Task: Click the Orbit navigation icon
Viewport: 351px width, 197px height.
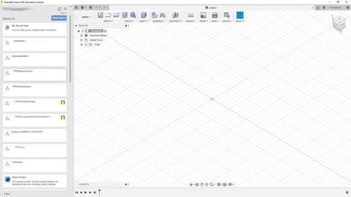Action: coord(191,184)
